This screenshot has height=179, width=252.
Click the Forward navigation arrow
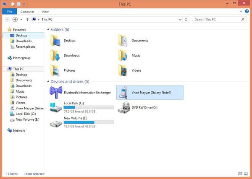[x=15, y=19]
